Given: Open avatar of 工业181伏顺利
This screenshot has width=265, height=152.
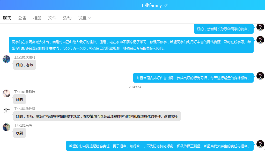Looking at the screenshot, I should coord(6,59).
